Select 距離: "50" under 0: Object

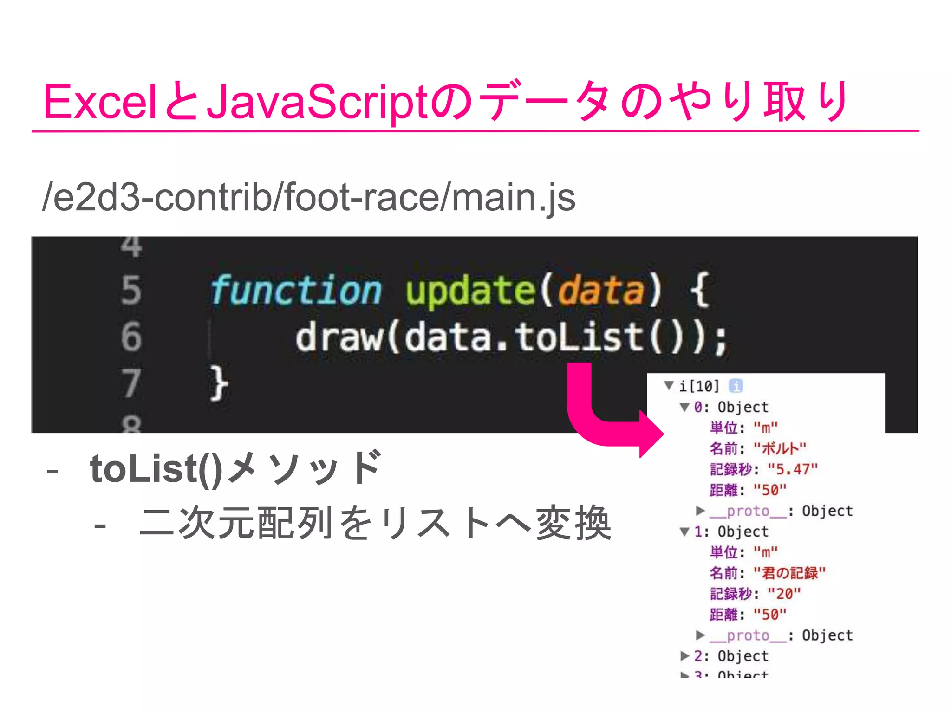pos(748,490)
